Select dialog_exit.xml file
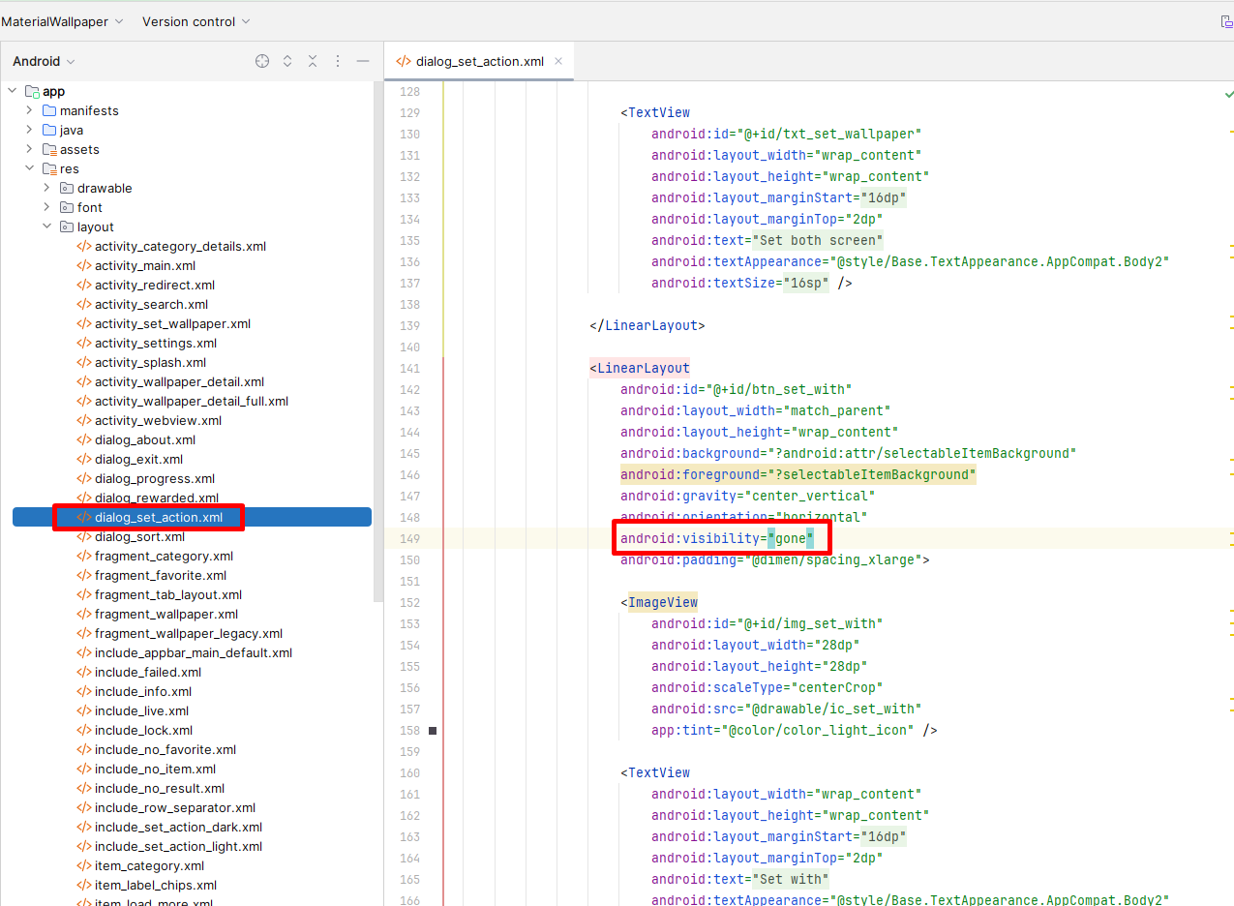This screenshot has width=1234, height=906. click(138, 459)
